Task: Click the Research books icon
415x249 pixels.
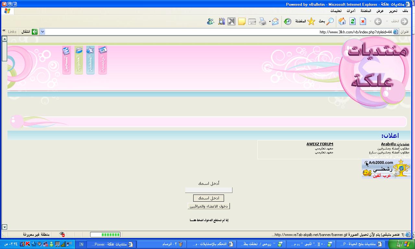Action: 221,22
